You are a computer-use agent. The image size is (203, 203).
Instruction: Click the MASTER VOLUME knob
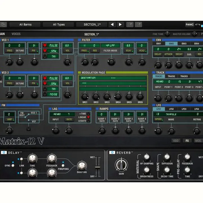pyautogui.click(x=195, y=34)
